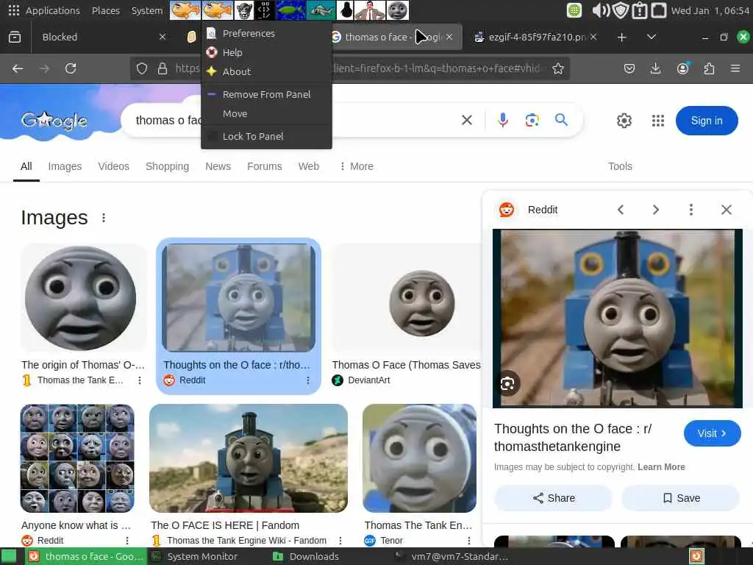The width and height of the screenshot is (753, 565).
Task: Open the Firefox downloads arrow icon
Action: click(x=655, y=68)
